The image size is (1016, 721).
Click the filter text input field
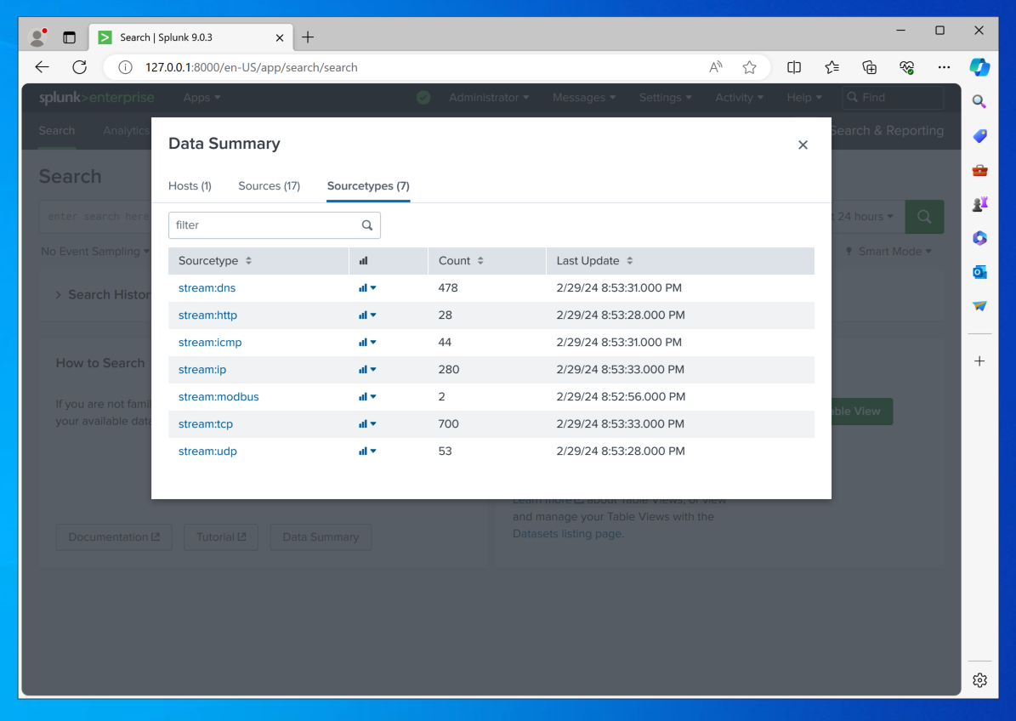tap(264, 225)
